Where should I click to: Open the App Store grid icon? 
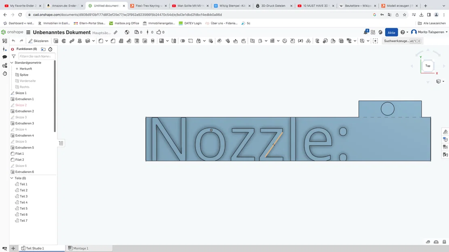(x=373, y=32)
